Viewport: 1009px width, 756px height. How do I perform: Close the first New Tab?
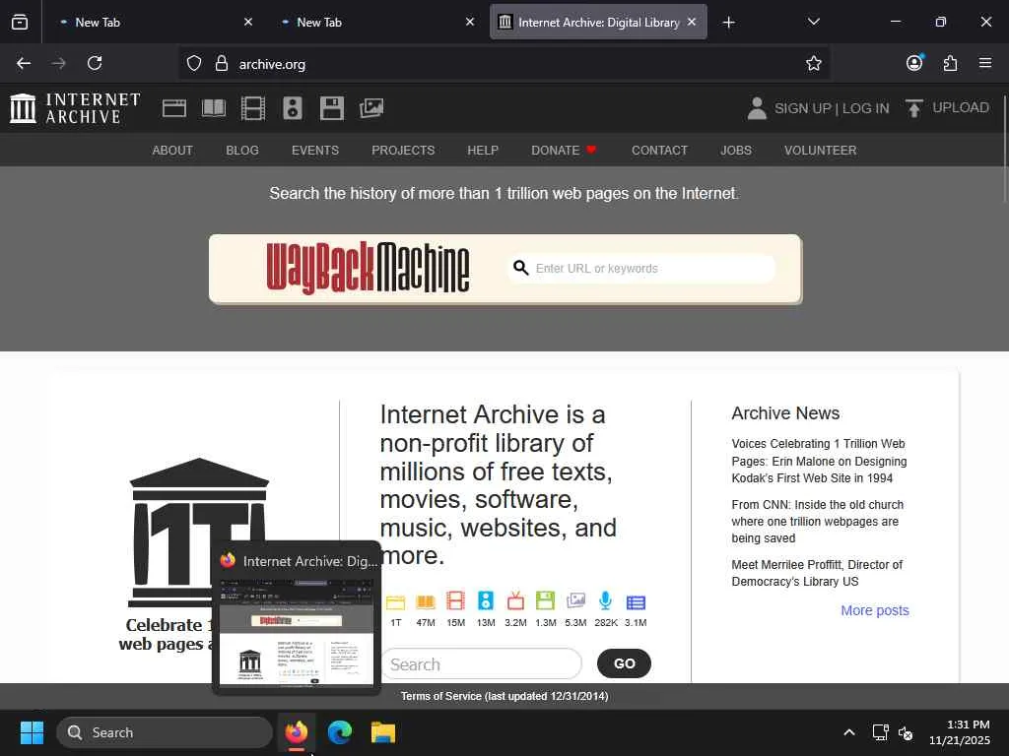tap(248, 22)
